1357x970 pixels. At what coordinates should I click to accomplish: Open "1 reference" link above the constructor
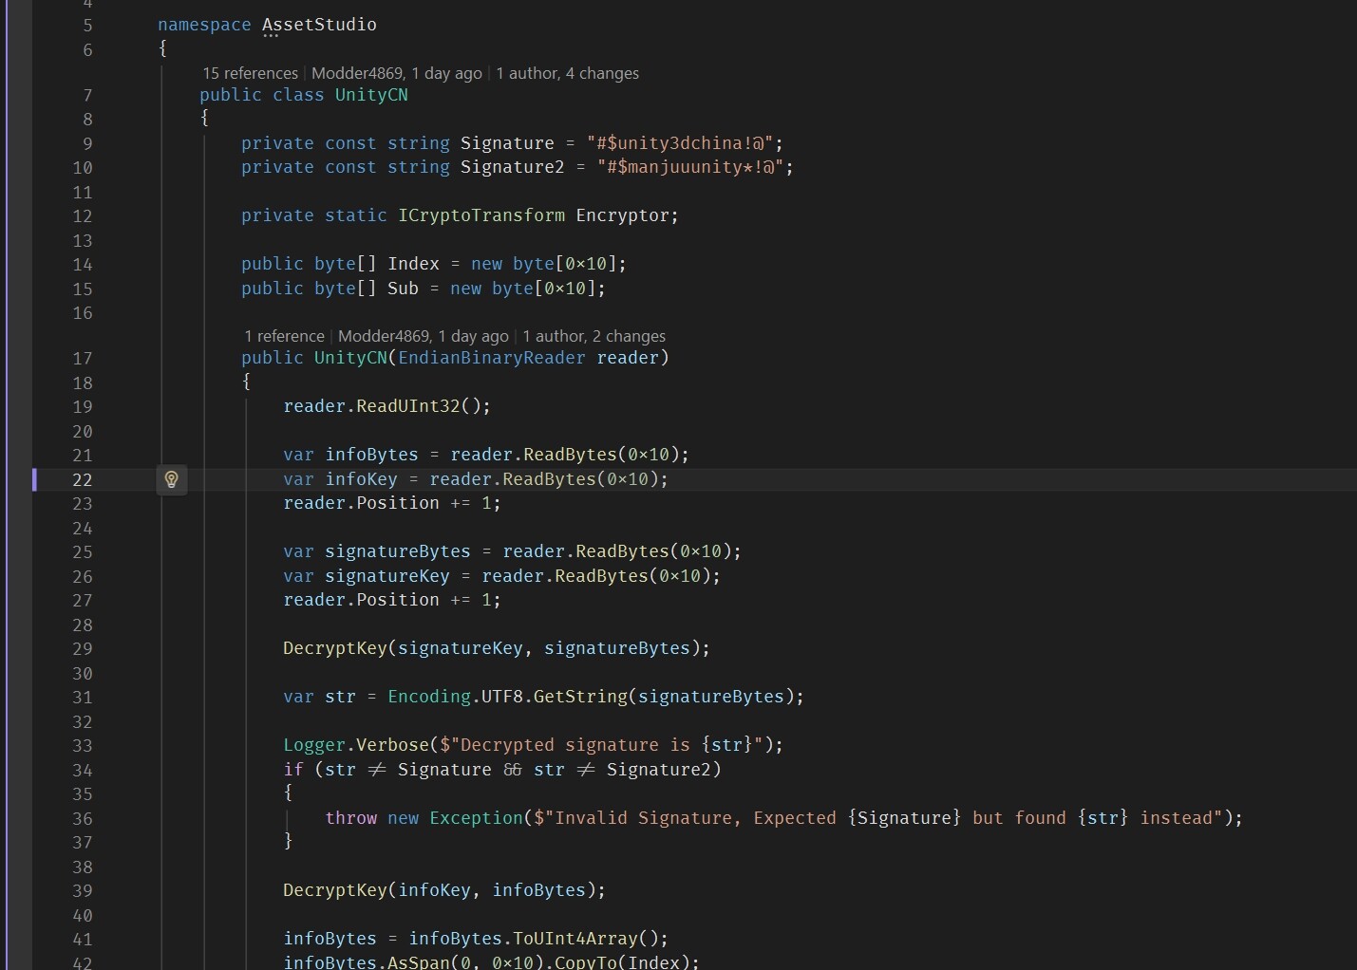pos(284,336)
